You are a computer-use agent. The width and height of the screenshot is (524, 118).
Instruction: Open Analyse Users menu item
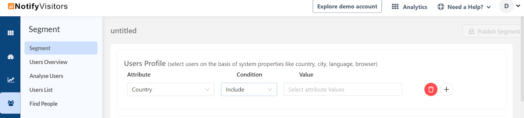click(46, 76)
